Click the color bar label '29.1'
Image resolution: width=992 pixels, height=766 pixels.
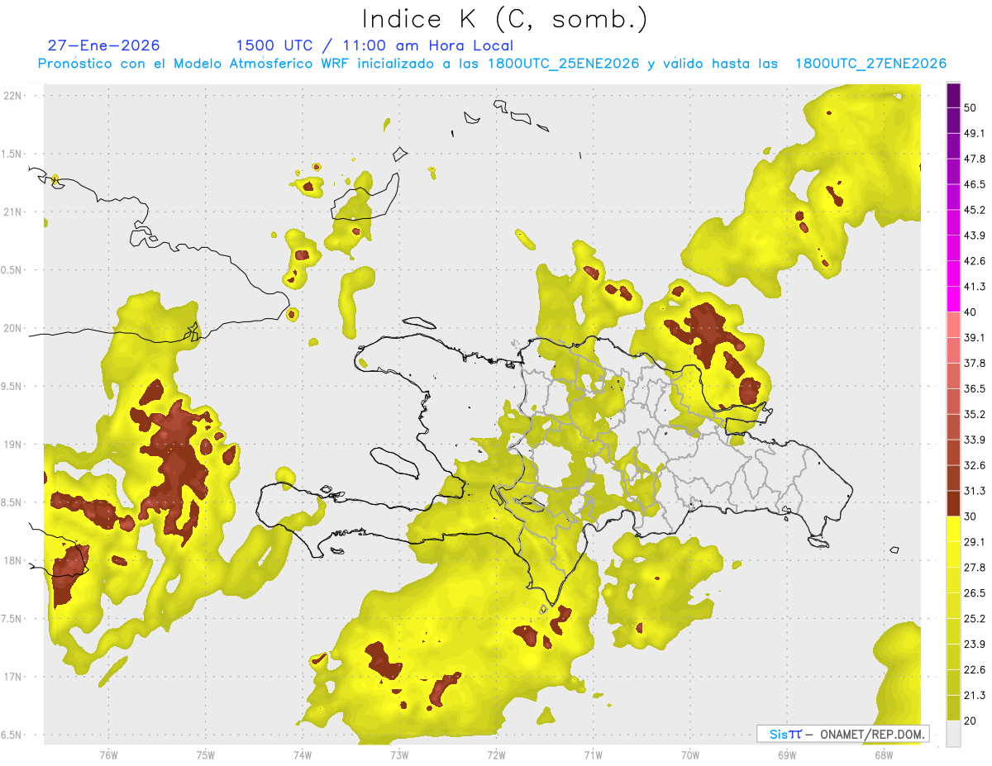click(x=975, y=542)
